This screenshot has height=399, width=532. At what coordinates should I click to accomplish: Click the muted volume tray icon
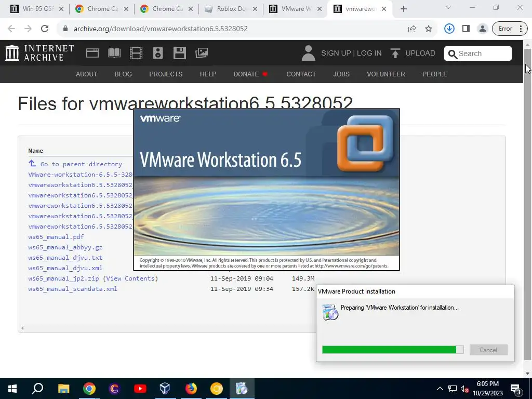point(464,389)
